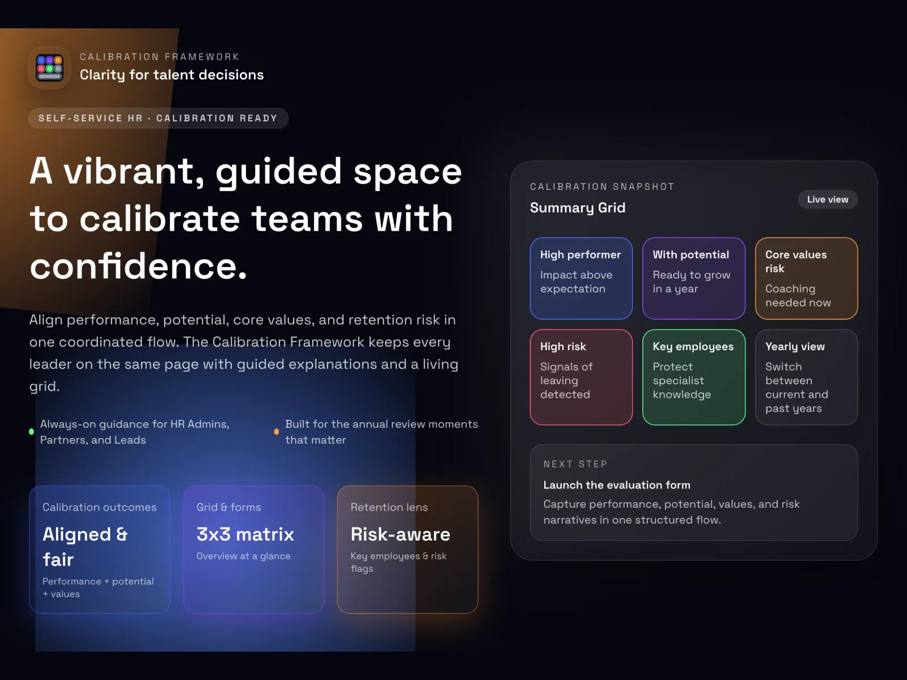
Task: Open the With potential grid card
Action: (x=693, y=278)
